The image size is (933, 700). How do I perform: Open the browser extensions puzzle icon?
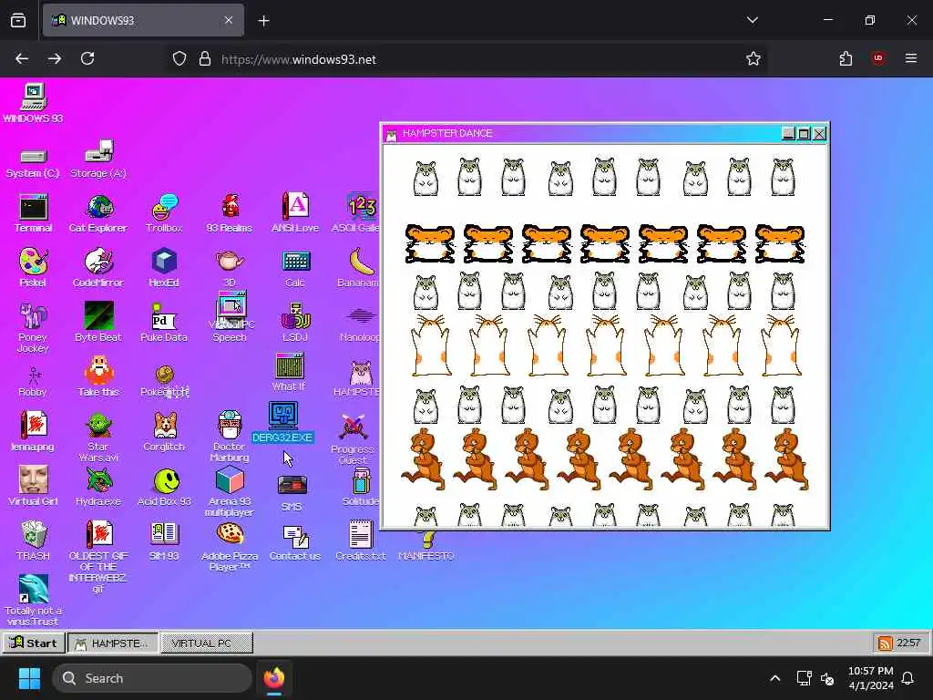(x=846, y=58)
